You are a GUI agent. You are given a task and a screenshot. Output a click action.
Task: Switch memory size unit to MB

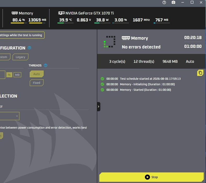pos(17,75)
